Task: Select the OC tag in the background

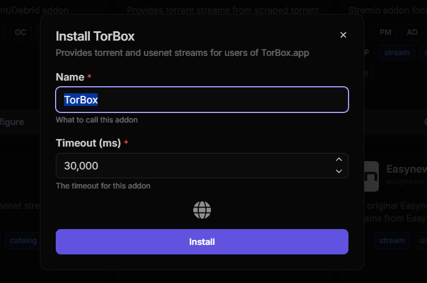Action: [x=20, y=32]
